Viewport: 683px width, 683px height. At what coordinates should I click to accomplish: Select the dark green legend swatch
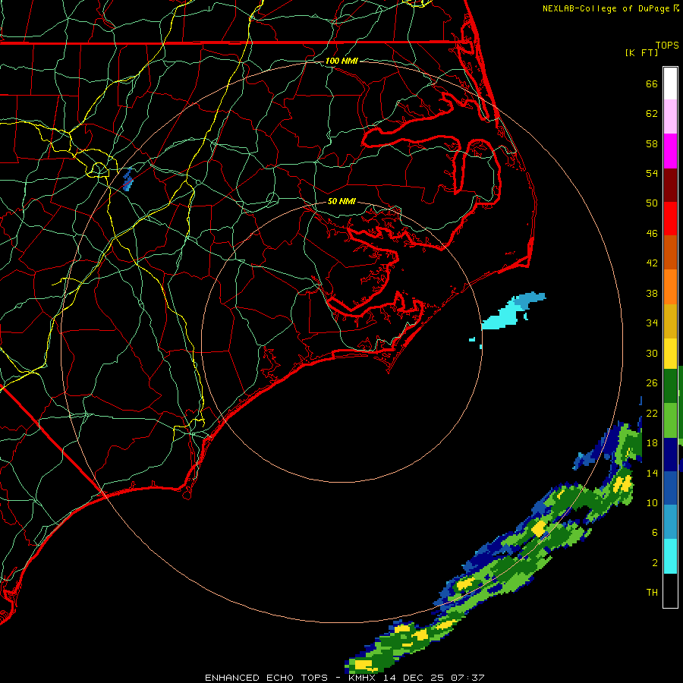[670, 386]
